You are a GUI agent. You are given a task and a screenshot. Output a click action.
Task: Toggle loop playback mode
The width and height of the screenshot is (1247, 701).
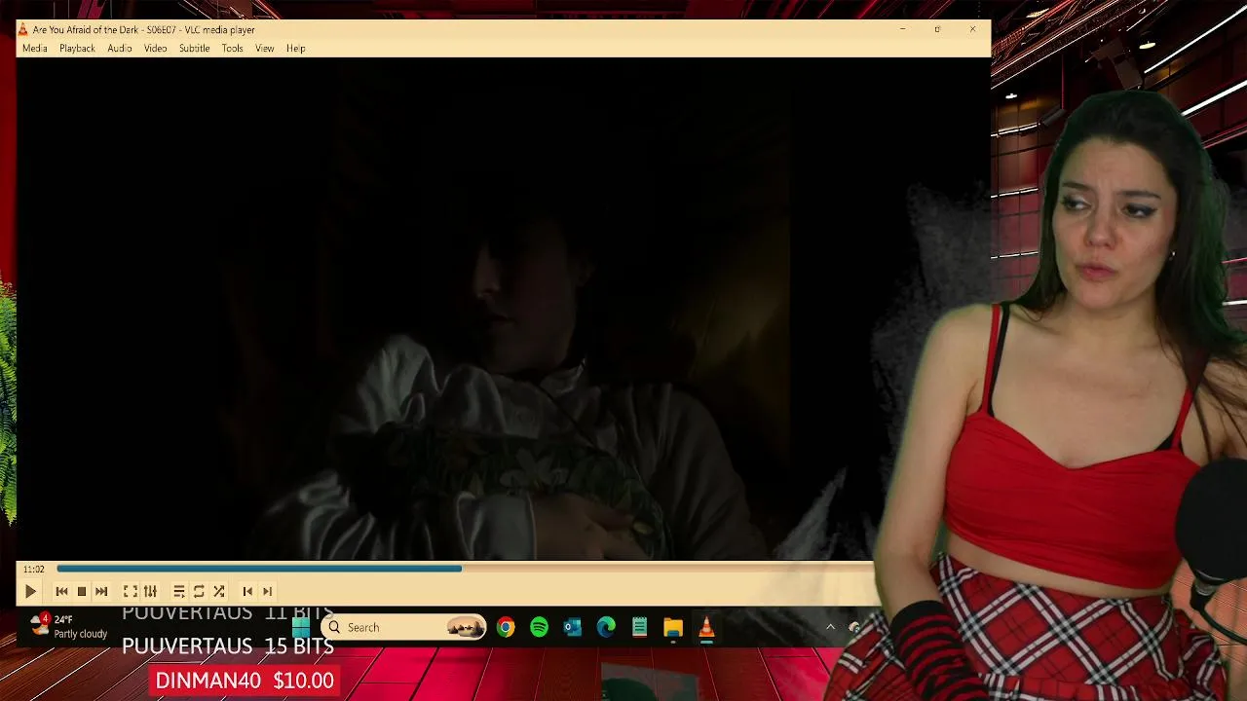pyautogui.click(x=199, y=591)
